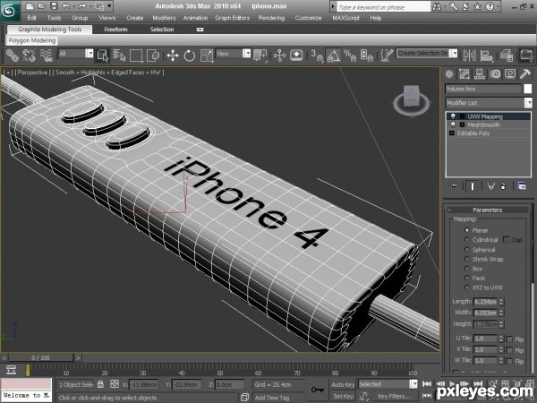
Task: Open the Graph Editors menu
Action: click(232, 18)
